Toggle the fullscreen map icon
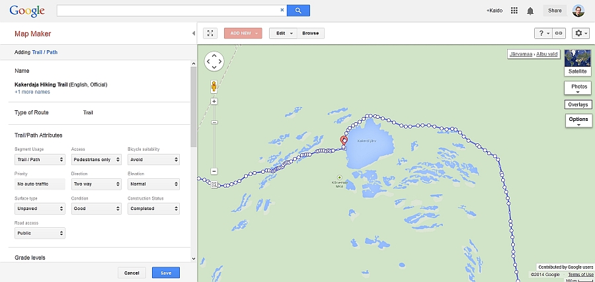This screenshot has height=282, width=595. coord(210,34)
